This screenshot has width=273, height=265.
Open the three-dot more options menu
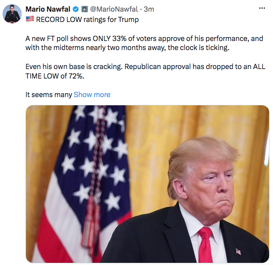coord(262,8)
